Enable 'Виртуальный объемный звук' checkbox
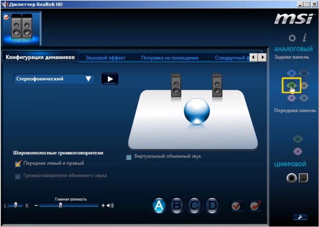The height and width of the screenshot is (227, 319). tap(129, 157)
